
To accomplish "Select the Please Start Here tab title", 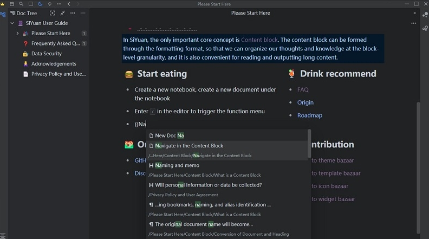I will tap(250, 13).
